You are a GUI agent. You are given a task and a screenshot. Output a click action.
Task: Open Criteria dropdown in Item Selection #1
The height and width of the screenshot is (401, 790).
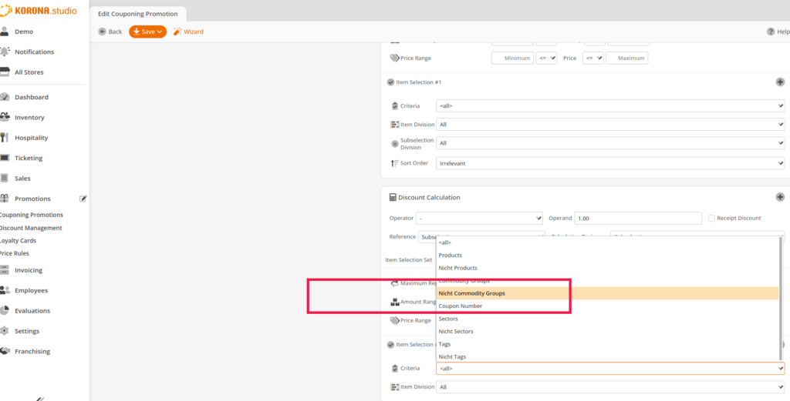click(610, 106)
